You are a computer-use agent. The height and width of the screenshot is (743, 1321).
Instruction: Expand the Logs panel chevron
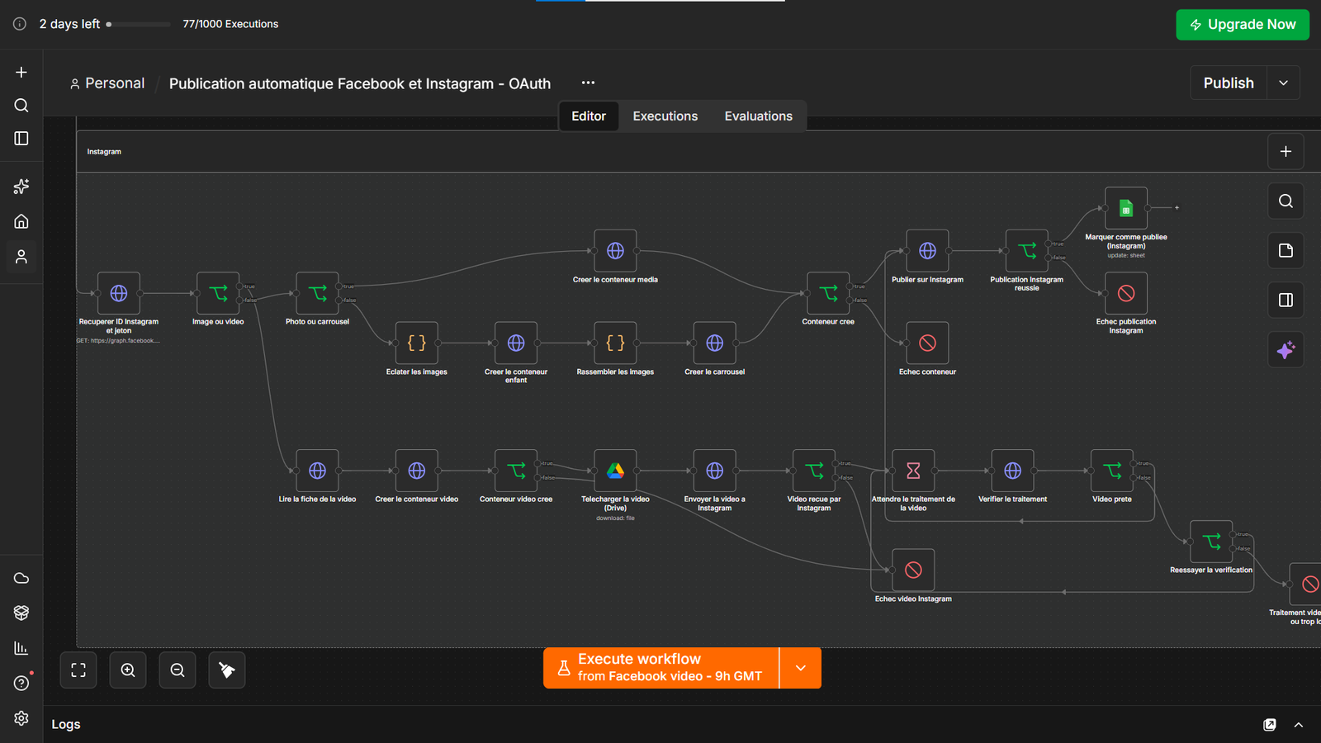(1298, 725)
